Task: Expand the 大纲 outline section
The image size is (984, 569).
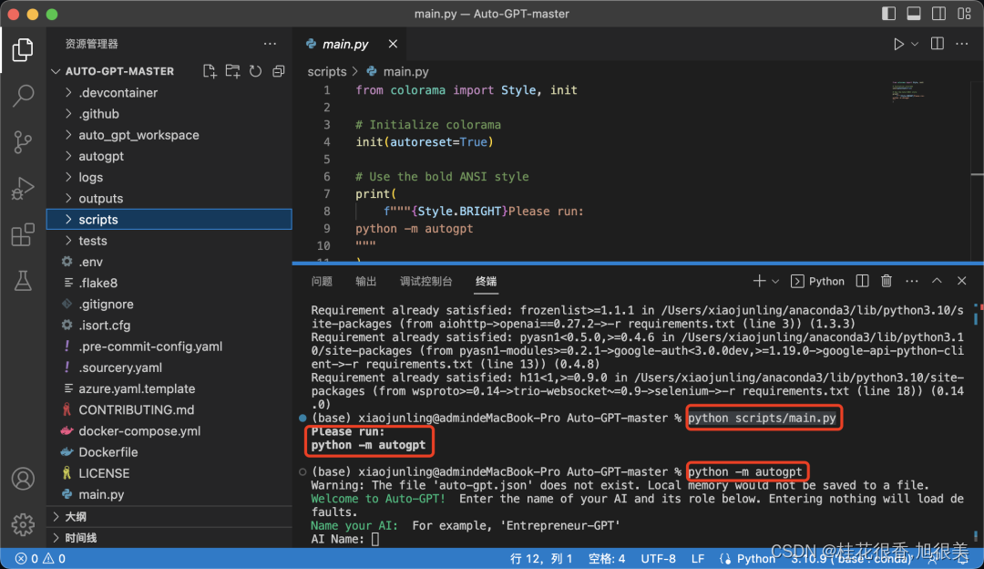Action: pos(169,516)
